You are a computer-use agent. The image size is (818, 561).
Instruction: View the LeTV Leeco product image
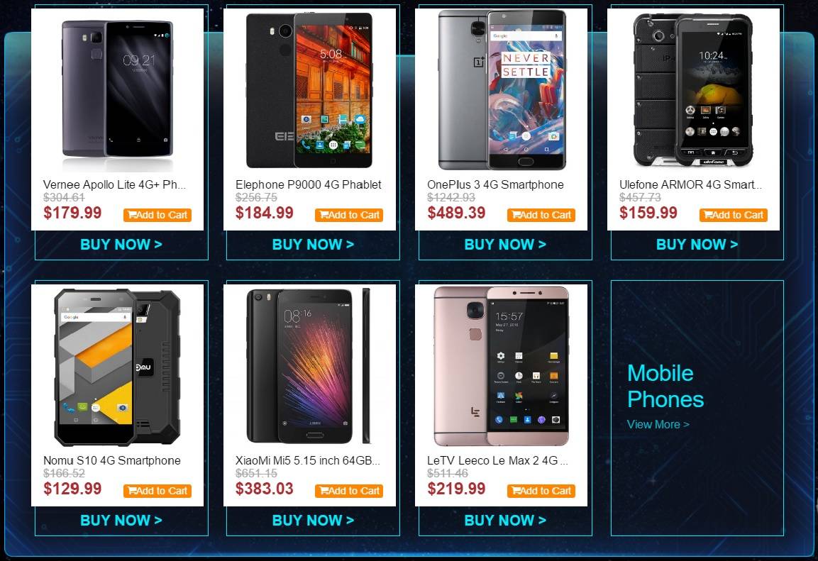pos(502,366)
